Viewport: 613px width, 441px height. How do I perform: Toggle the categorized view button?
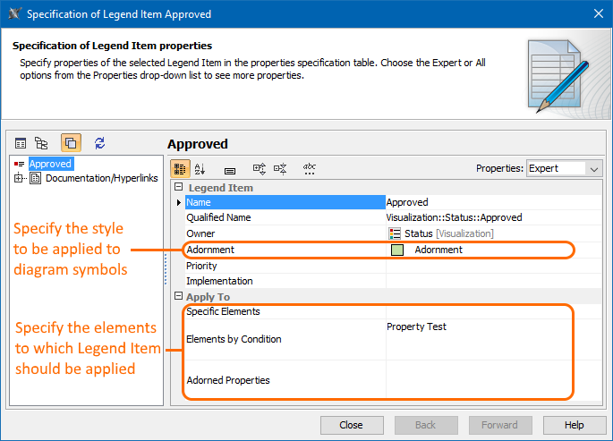[x=180, y=168]
